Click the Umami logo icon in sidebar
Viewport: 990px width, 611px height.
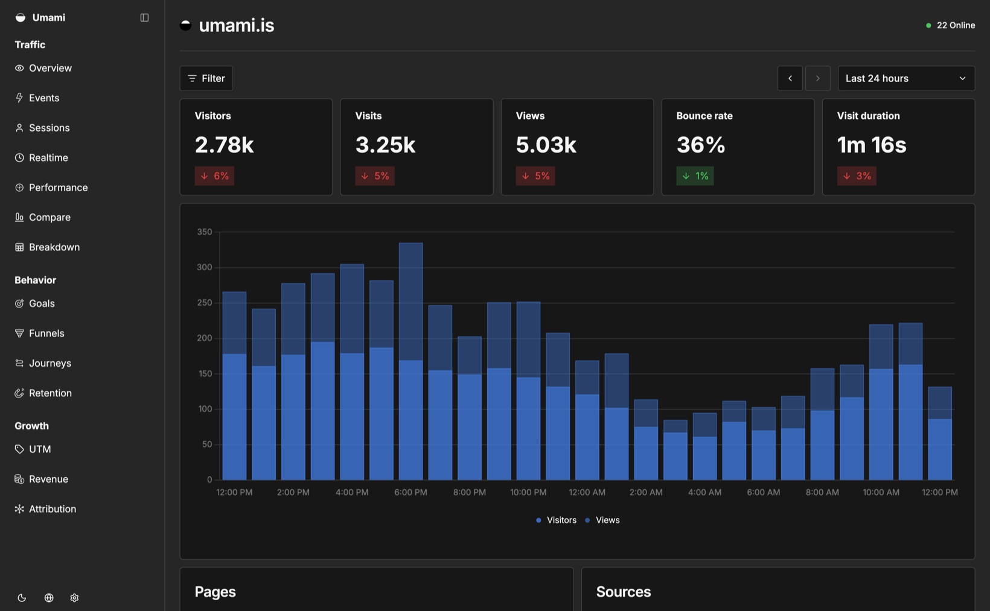tap(20, 17)
